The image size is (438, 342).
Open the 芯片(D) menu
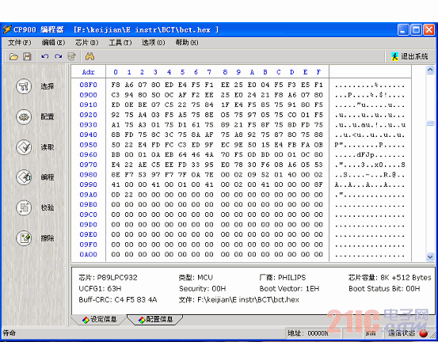(86, 43)
